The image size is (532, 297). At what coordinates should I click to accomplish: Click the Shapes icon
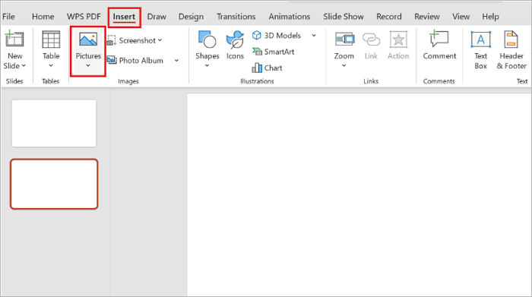tap(207, 39)
